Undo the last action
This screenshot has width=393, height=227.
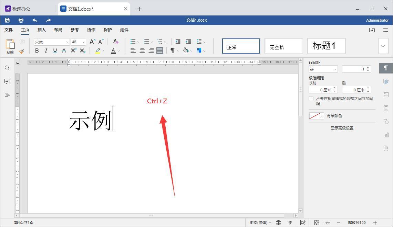point(35,20)
